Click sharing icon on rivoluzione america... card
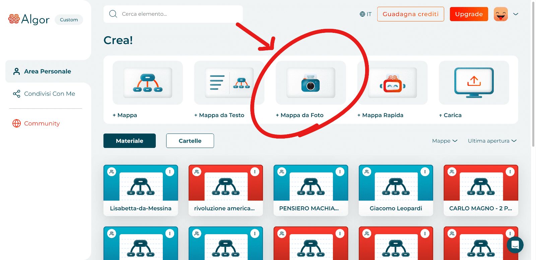 (x=197, y=172)
